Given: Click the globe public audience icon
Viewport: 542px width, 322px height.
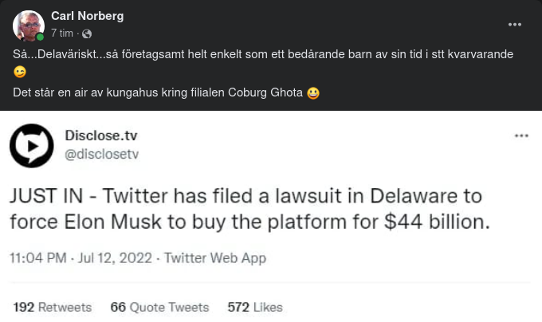Looking at the screenshot, I should pos(87,33).
